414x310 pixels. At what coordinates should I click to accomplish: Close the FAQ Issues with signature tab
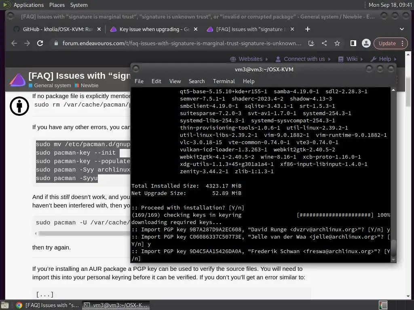(292, 29)
